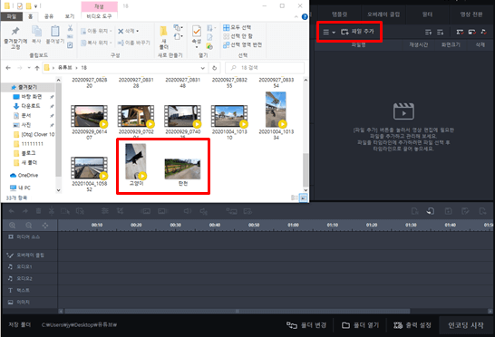Viewport: 495px width, 337px height.
Task: Click 이름 바꾸기 (Rename) in ribbon
Action: coord(133,43)
